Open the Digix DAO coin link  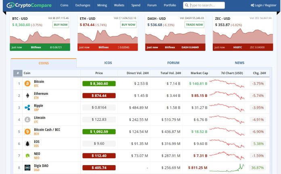41,166
